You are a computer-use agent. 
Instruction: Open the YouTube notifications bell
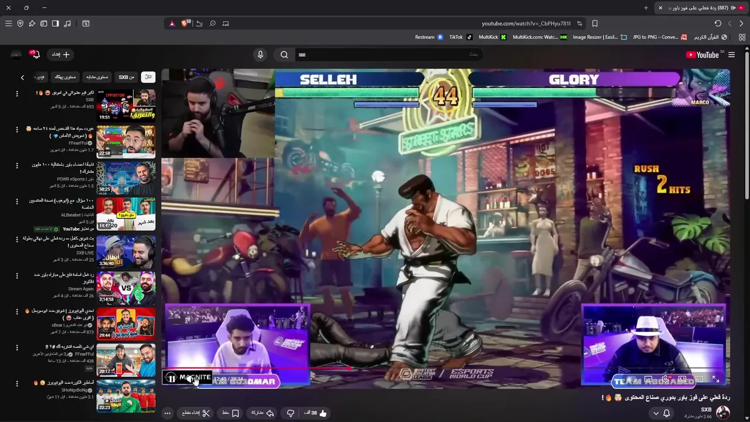point(35,55)
